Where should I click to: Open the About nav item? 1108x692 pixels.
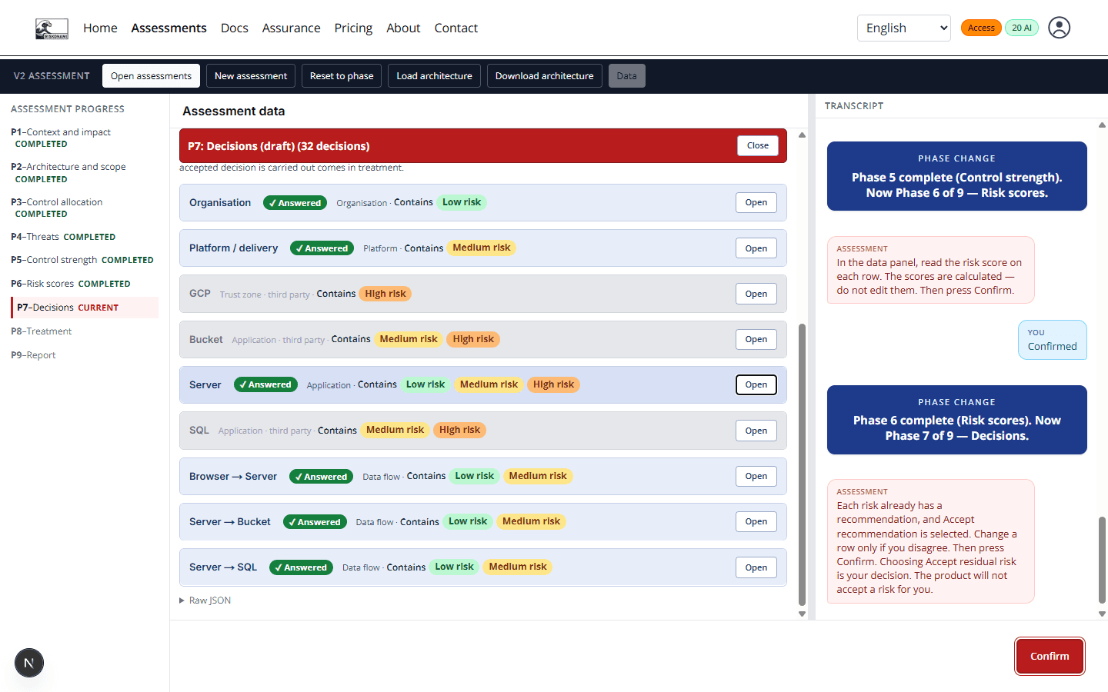tap(403, 28)
